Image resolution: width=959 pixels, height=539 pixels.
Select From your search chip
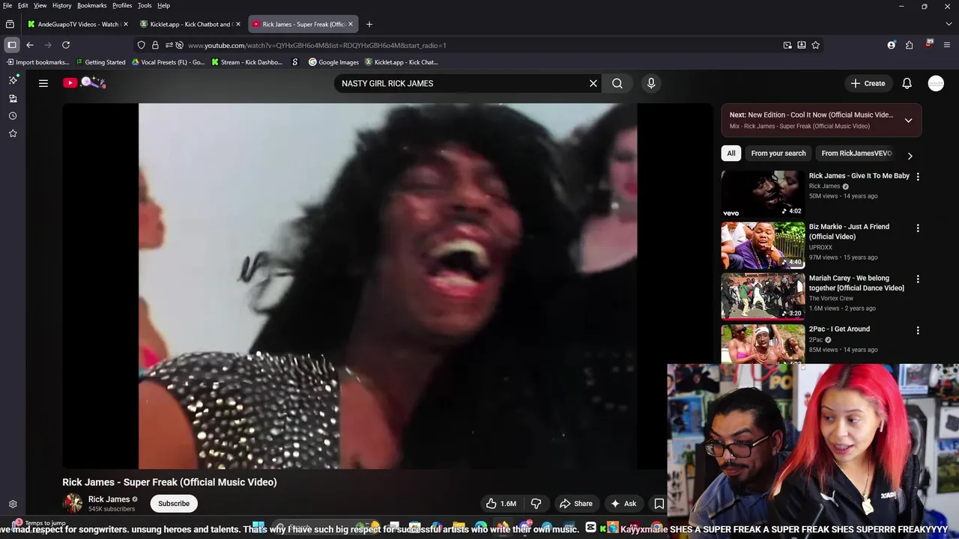[x=778, y=153]
